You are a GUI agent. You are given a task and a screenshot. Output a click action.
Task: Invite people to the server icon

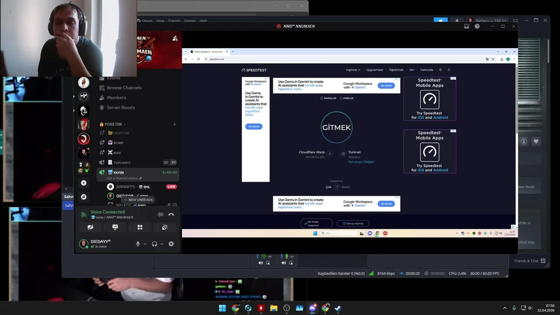point(175,38)
